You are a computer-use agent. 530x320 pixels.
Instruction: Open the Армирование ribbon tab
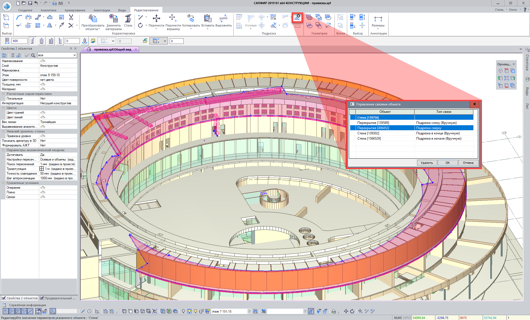(x=75, y=10)
